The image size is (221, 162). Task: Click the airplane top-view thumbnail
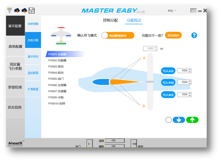(x=61, y=35)
